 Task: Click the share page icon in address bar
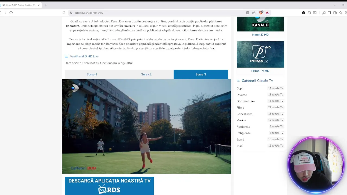254,13
